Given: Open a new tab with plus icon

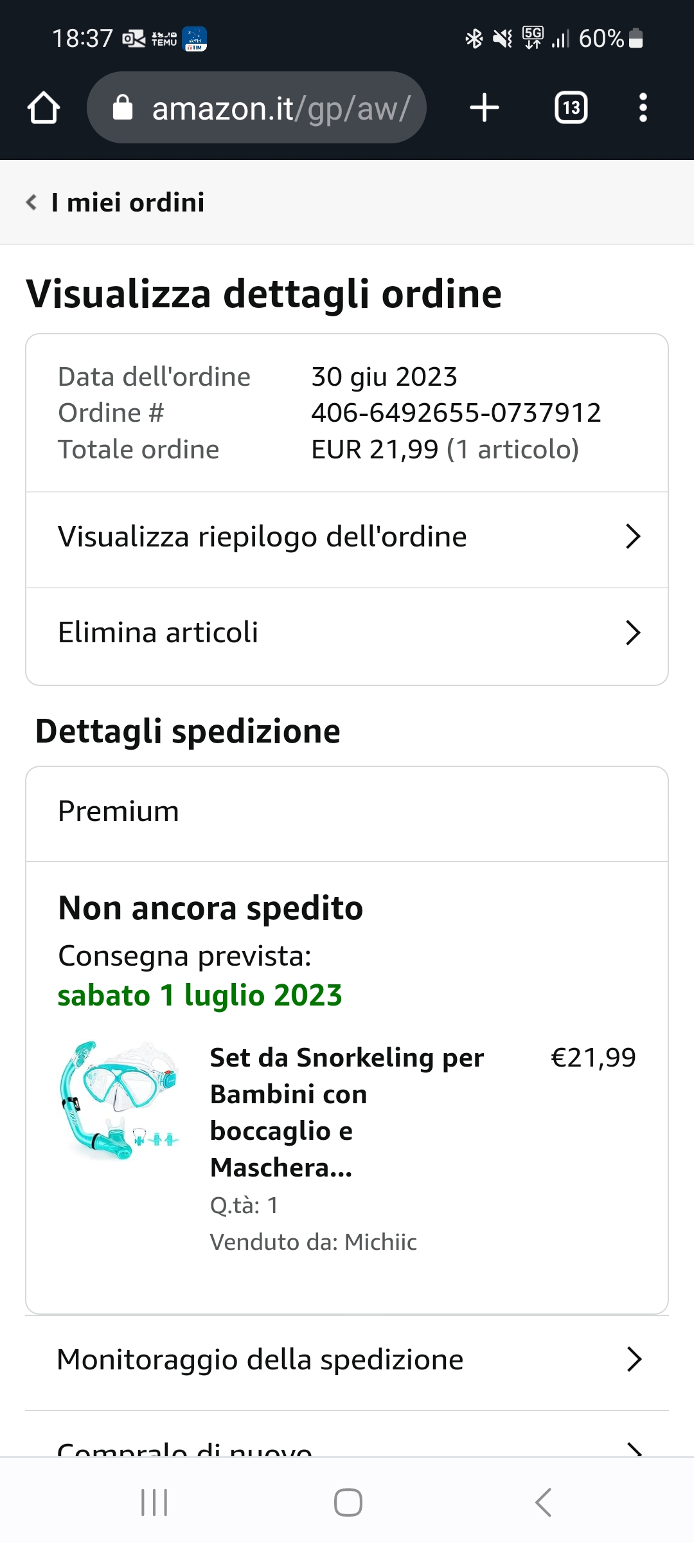Looking at the screenshot, I should tap(485, 107).
